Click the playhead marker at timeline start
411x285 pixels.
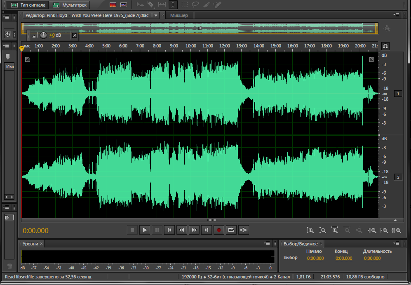click(x=22, y=49)
